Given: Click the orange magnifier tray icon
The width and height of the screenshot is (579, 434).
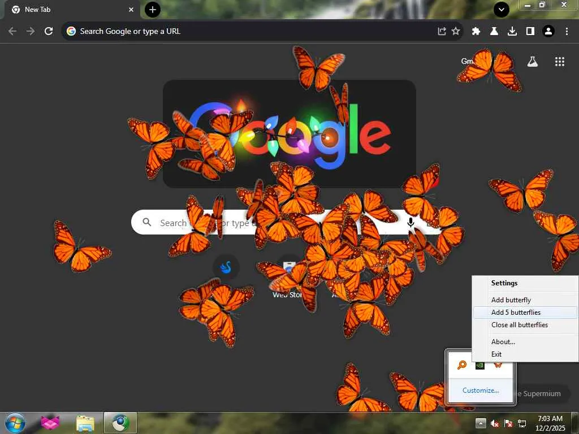Looking at the screenshot, I should [x=462, y=365].
